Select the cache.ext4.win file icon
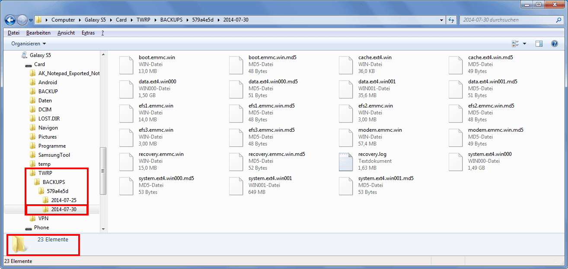 pyautogui.click(x=346, y=64)
